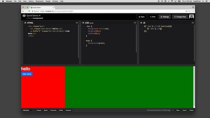Image resolution: width=210 pixels, height=118 pixels.
Task: Open the CodeTime user menu
Action: click(197, 1)
